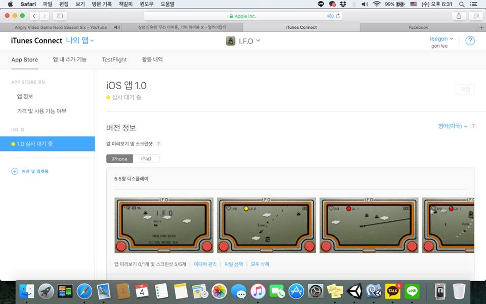Click 버전 및 플랫폼 add button
This screenshot has width=486, height=304.
(x=30, y=171)
